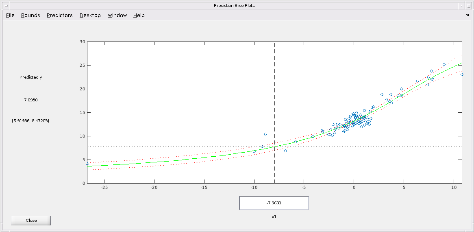The image size is (474, 232).
Task: Select the leftmost data point on curve
Action: click(87, 164)
